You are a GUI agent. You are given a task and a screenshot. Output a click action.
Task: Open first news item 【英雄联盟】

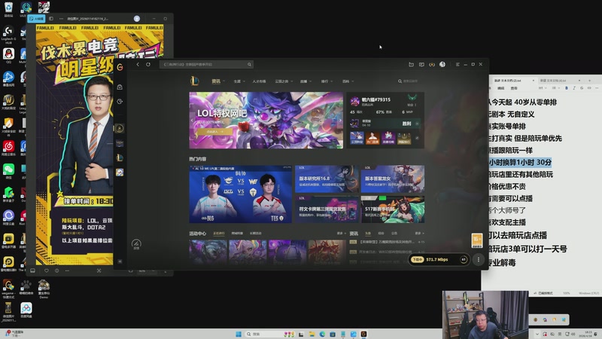(x=387, y=242)
